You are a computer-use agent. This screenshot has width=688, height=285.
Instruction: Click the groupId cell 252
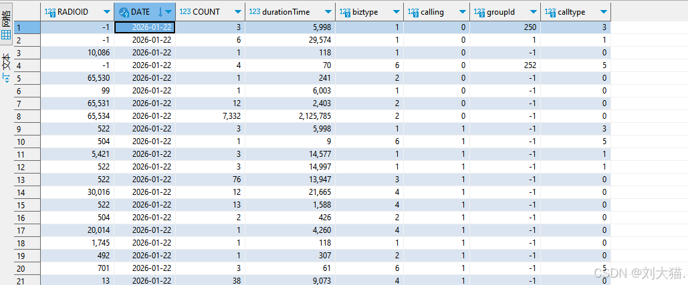(x=505, y=65)
